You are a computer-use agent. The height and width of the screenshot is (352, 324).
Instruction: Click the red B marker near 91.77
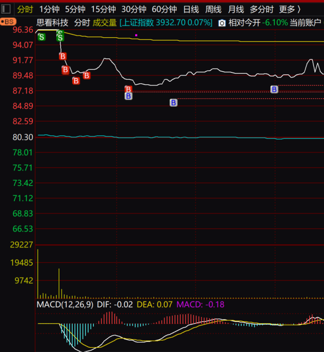[x=63, y=56]
